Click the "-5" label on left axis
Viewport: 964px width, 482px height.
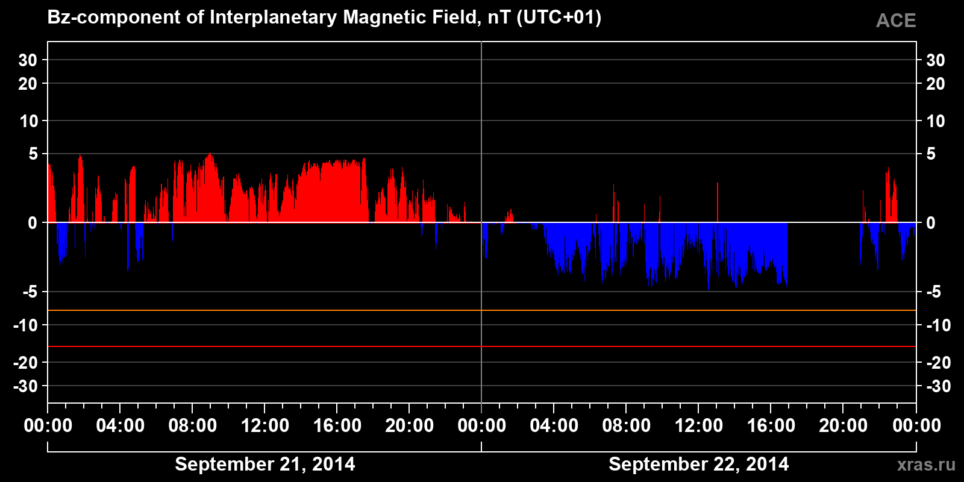tap(30, 292)
